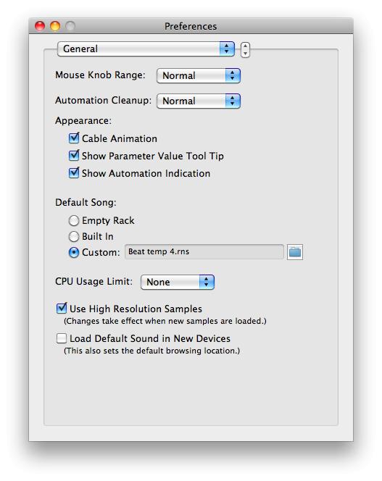Open the Mouse Knob Range dropdown

click(199, 75)
